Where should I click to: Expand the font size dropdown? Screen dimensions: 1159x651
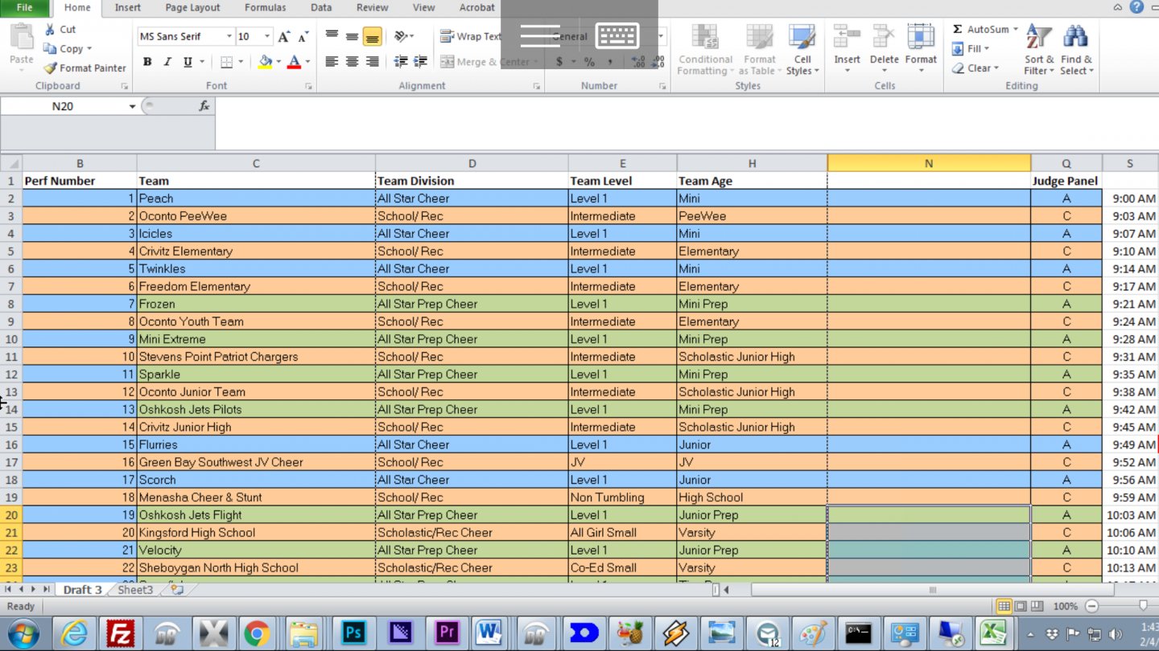(267, 36)
